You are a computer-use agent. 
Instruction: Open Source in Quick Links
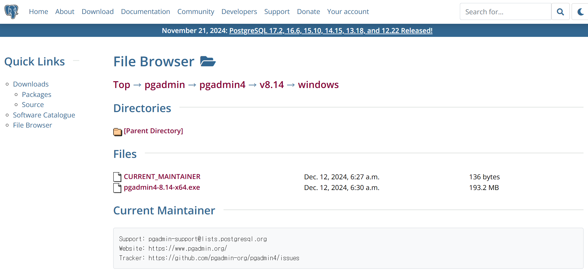point(33,105)
